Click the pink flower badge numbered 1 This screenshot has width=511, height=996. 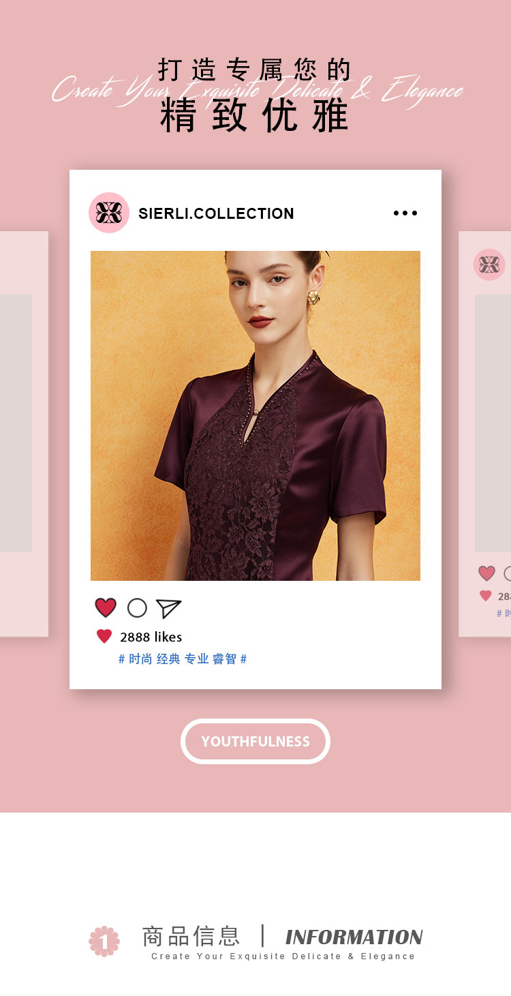click(x=104, y=941)
